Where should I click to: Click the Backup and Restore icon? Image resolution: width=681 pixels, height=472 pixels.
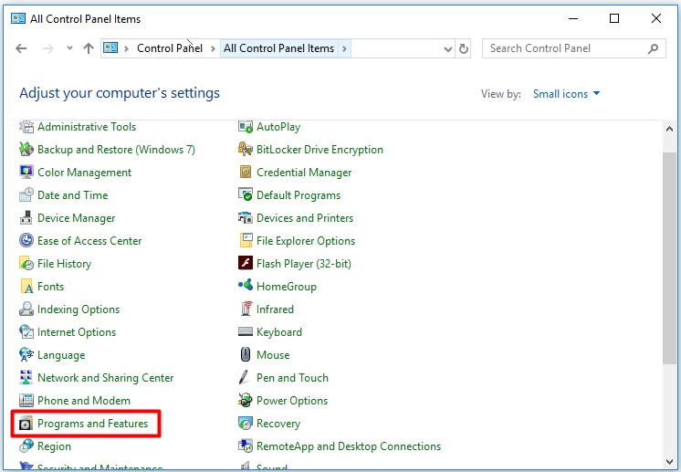pos(26,150)
